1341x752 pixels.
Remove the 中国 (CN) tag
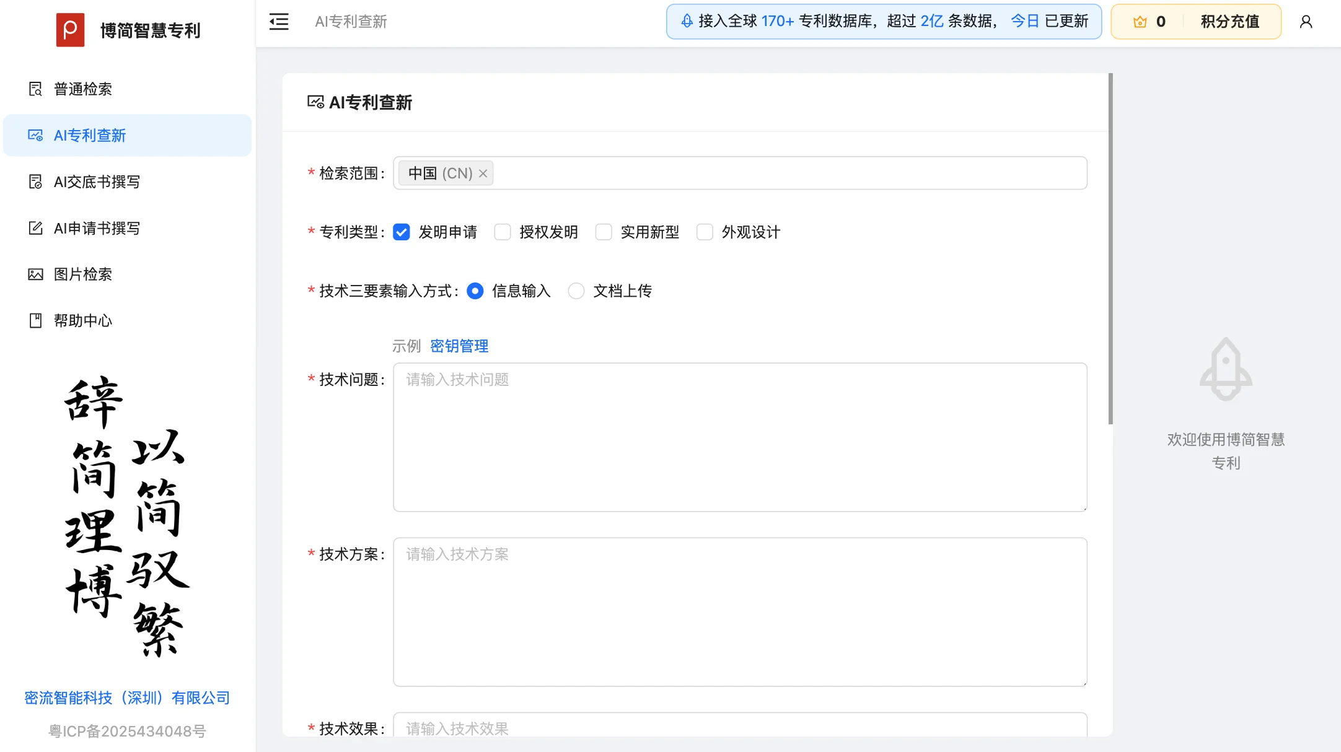pyautogui.click(x=484, y=173)
